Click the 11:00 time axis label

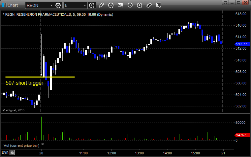click(83, 153)
